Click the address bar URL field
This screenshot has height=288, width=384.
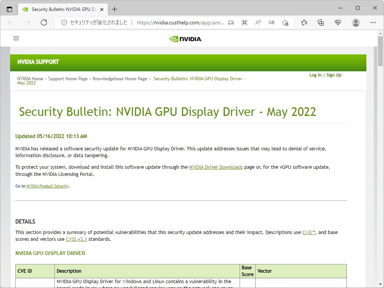point(180,22)
